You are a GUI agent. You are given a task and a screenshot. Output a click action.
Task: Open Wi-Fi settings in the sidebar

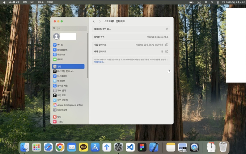click(60, 45)
